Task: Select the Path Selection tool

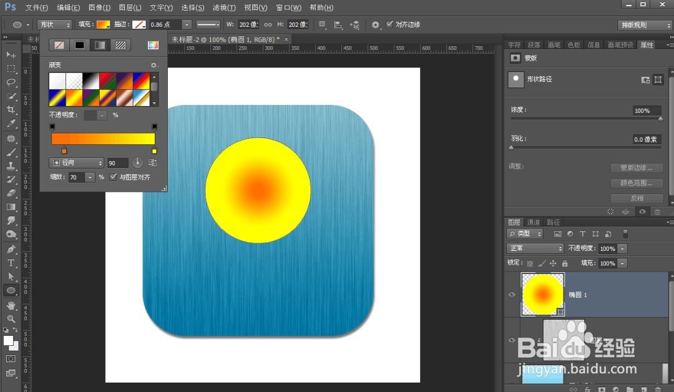Action: coord(11,277)
